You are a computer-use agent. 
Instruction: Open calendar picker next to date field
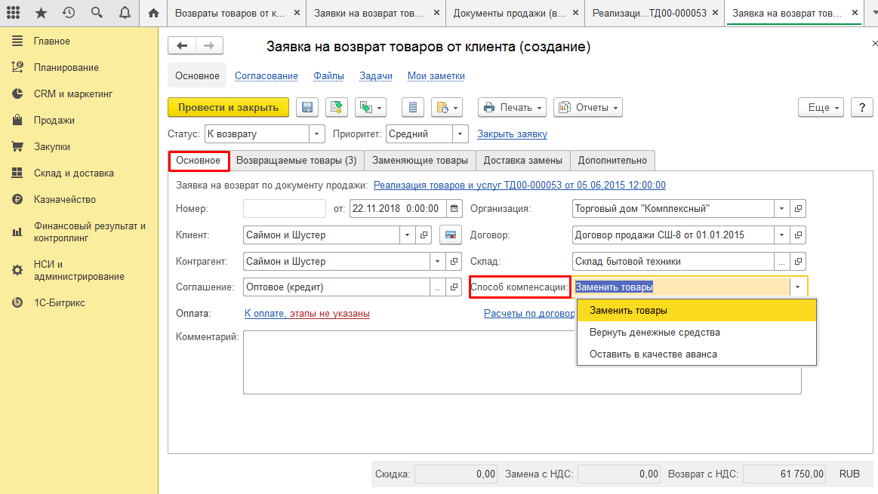[454, 209]
